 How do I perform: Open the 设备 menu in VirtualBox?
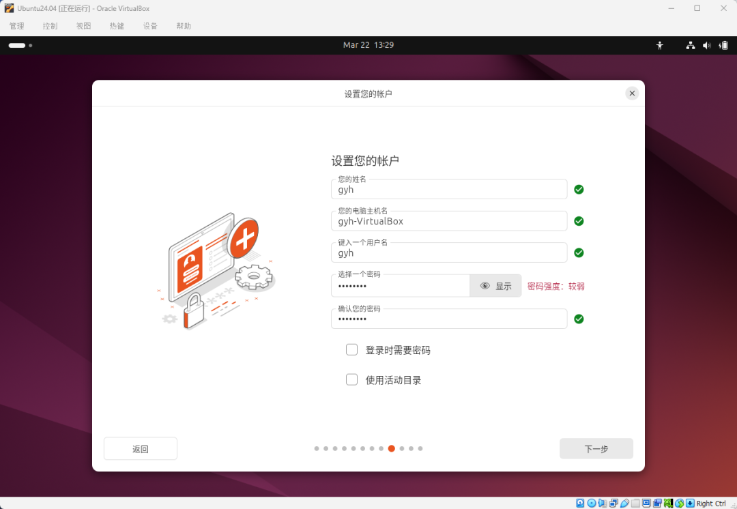tap(150, 25)
